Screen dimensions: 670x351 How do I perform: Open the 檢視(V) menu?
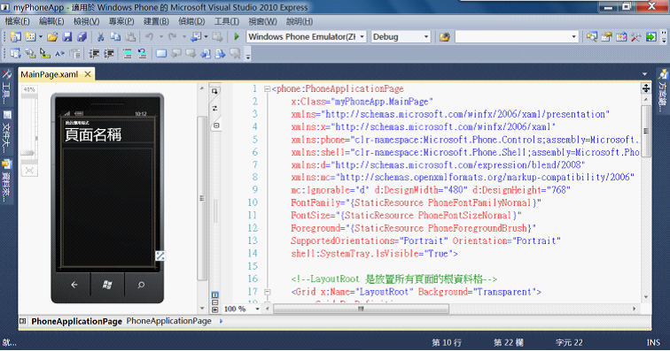tap(86, 21)
